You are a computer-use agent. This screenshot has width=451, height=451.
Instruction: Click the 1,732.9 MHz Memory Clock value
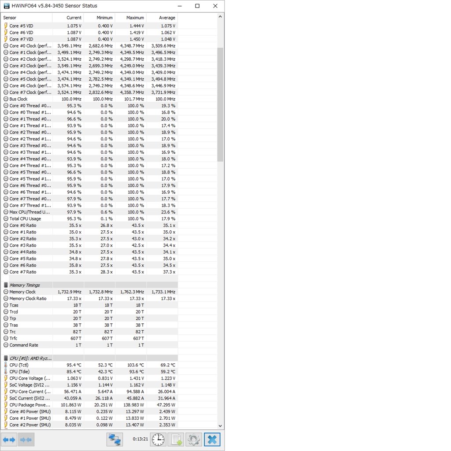(x=69, y=292)
